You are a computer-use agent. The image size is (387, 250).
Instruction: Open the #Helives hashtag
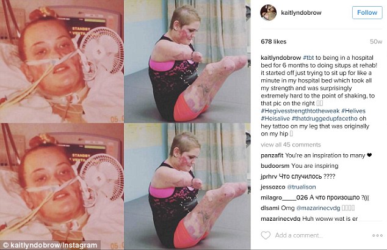(x=353, y=111)
